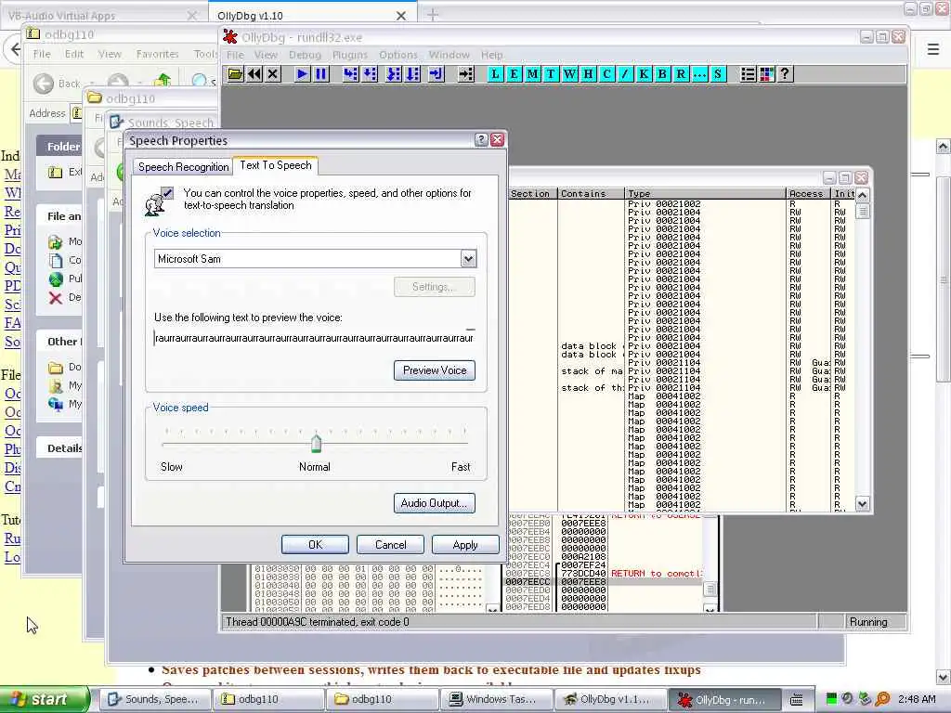Click the Memory map scroll down arrow
This screenshot has width=951, height=713.
862,504
